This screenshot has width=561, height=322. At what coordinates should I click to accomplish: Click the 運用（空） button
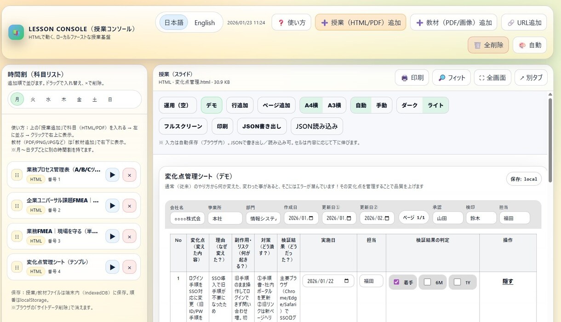click(177, 105)
